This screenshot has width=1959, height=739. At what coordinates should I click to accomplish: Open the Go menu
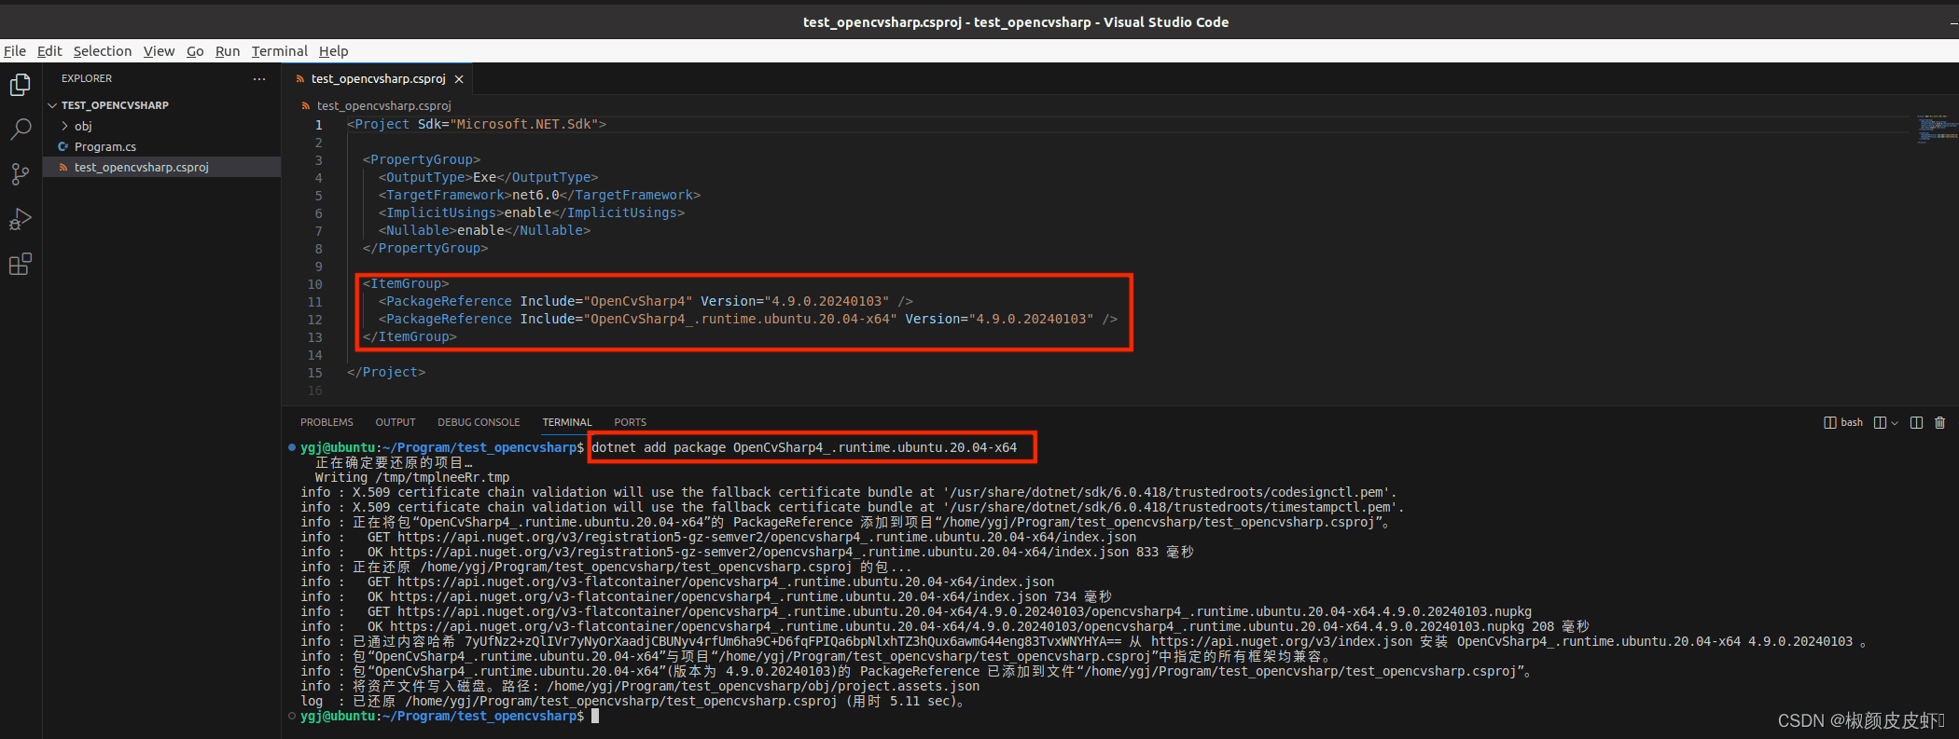195,51
